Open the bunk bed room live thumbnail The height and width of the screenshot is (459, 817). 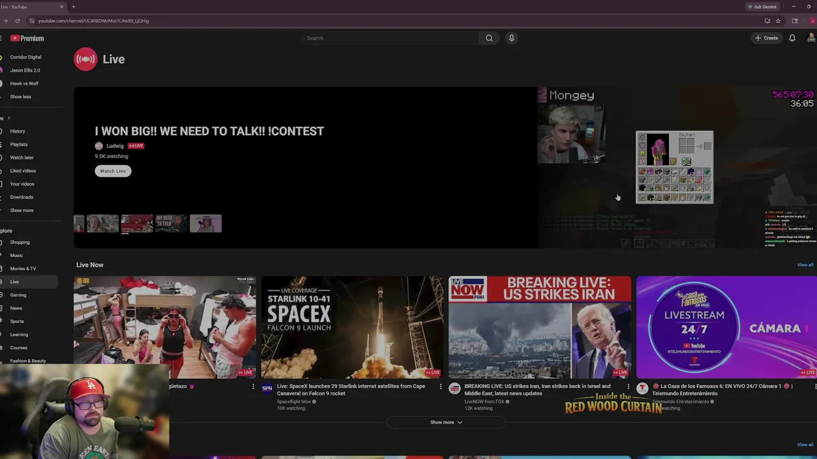(165, 327)
